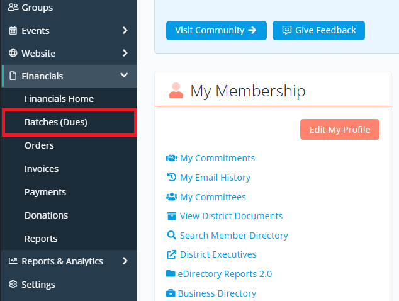Go to Financials Home
The image size is (399, 301).
(69, 99)
